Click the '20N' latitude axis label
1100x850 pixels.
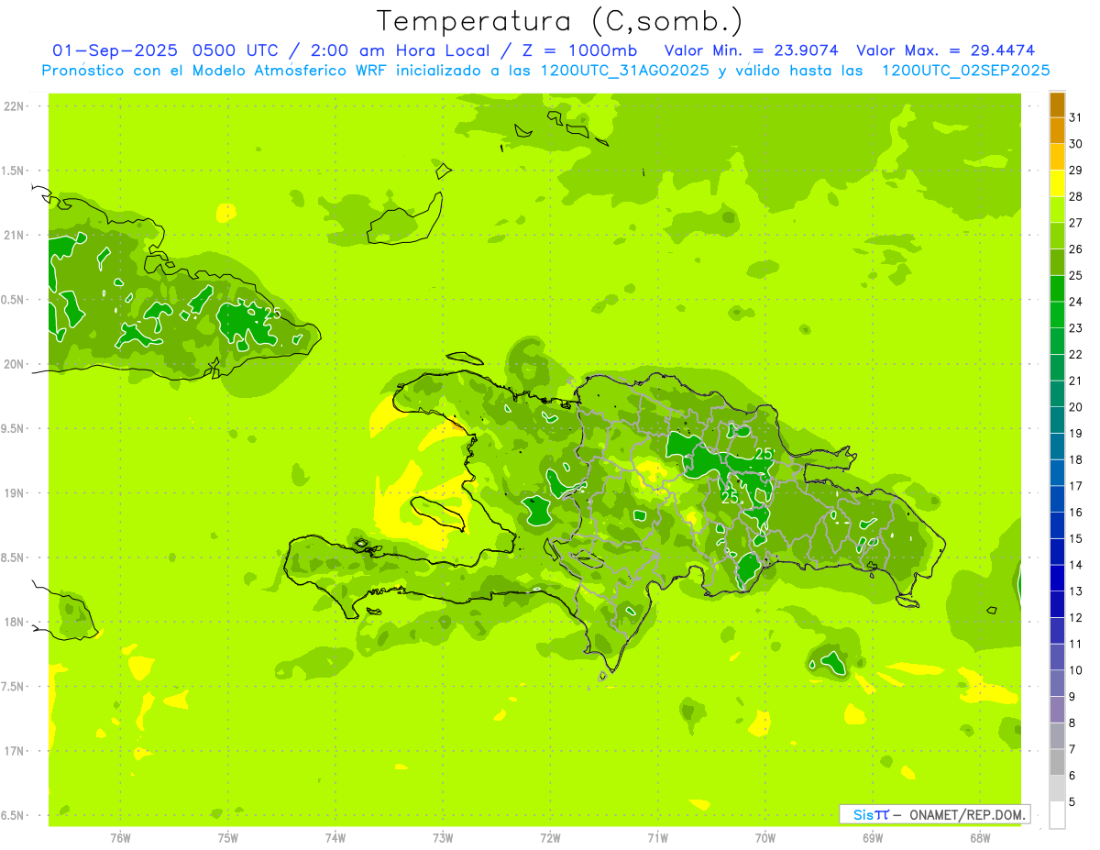(x=14, y=364)
